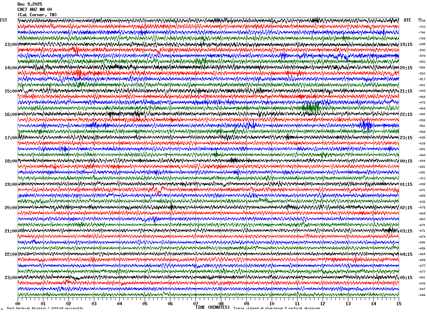427x313 pixels.
Task: Click the DC offset value -690
Action: coord(422,242)
